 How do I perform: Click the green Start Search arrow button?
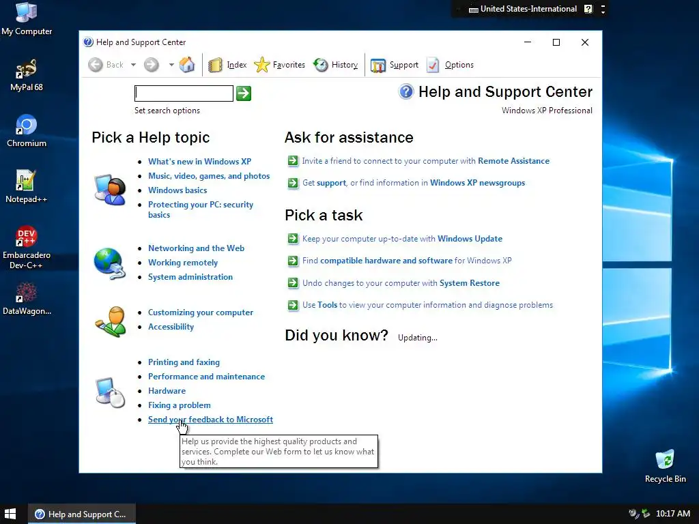[244, 93]
